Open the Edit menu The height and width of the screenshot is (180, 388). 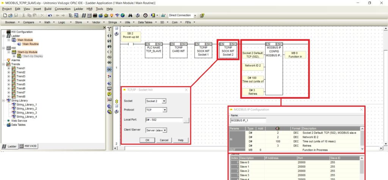tap(17, 9)
